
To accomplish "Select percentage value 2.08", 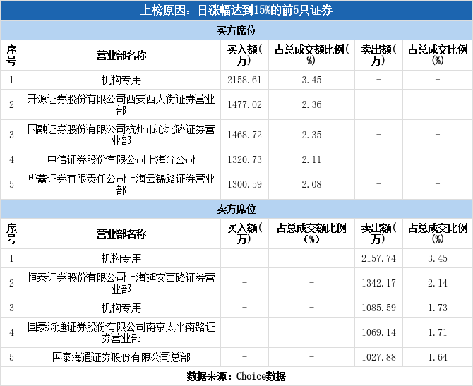I will 311,184.
